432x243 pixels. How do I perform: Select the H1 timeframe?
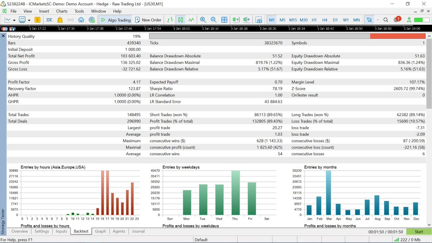tap(314, 20)
